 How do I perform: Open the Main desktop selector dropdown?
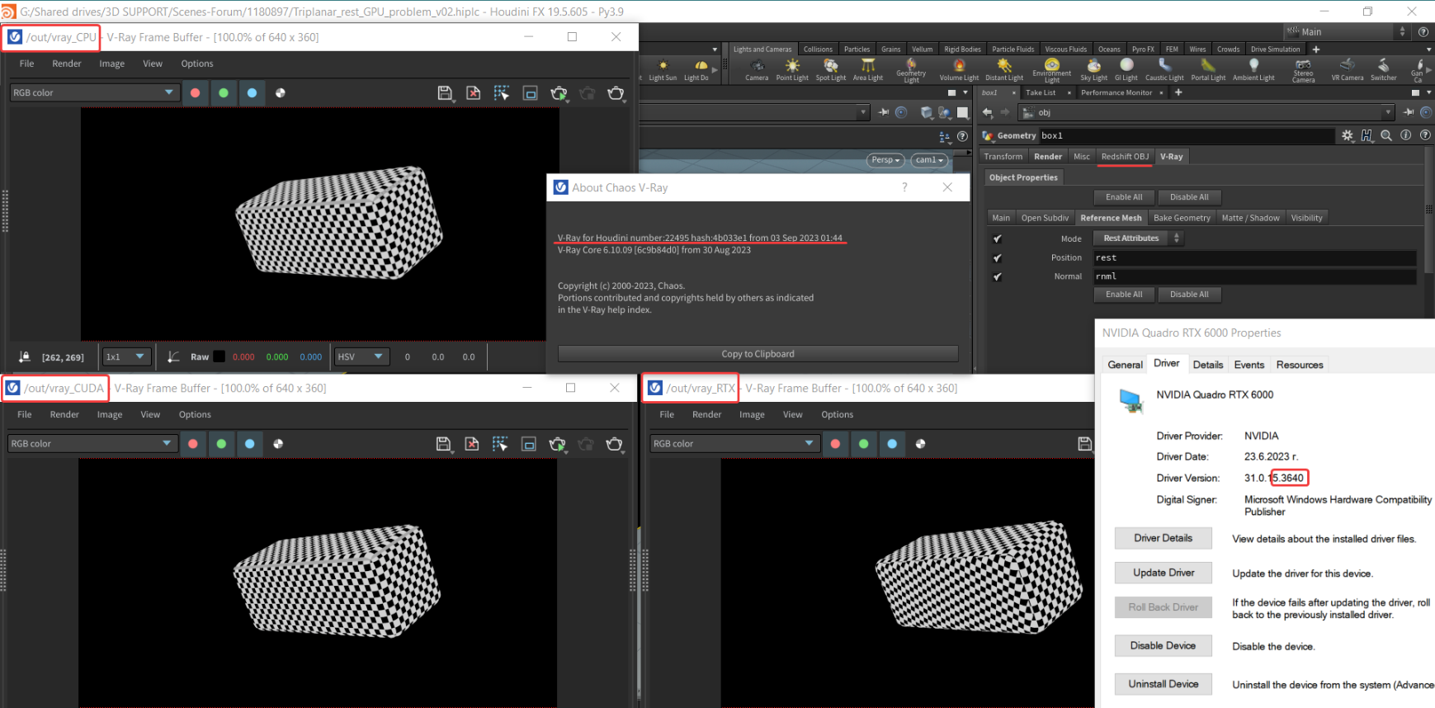click(1347, 31)
